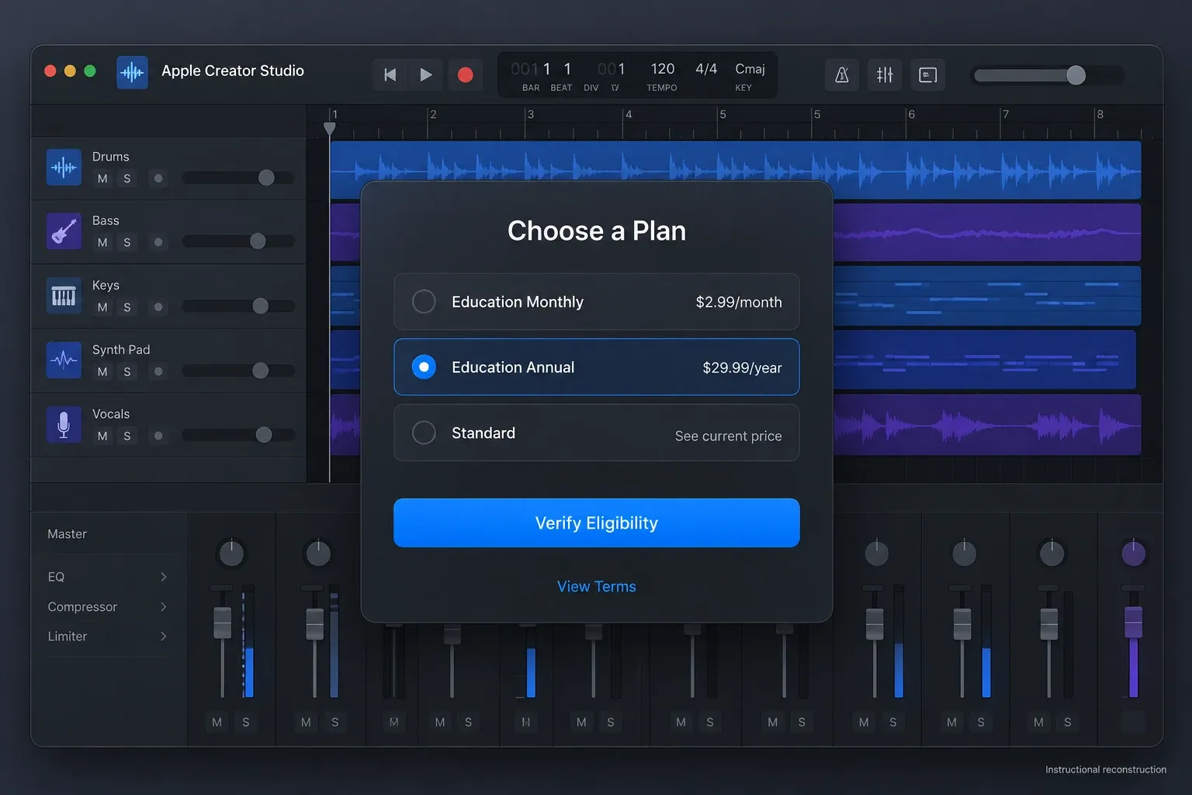Click the 120 tempo value
The height and width of the screenshot is (795, 1192).
click(662, 69)
